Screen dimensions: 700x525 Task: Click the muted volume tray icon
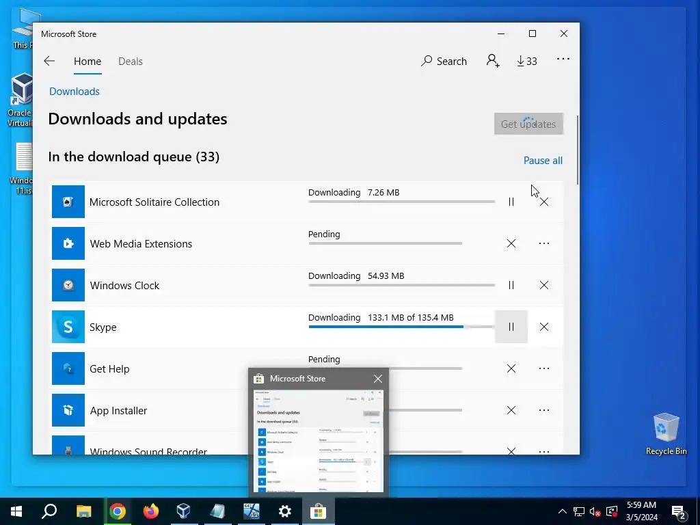595,511
